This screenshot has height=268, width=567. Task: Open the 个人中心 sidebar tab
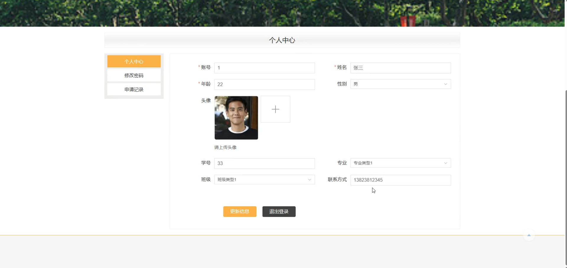click(x=134, y=61)
